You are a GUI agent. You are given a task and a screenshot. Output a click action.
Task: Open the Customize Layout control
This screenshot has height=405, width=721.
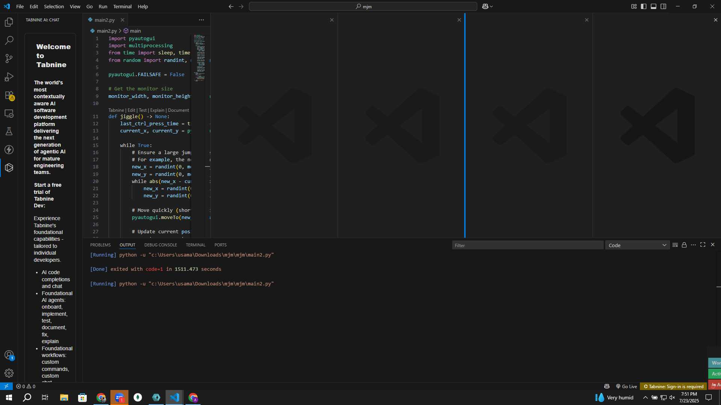pyautogui.click(x=634, y=6)
